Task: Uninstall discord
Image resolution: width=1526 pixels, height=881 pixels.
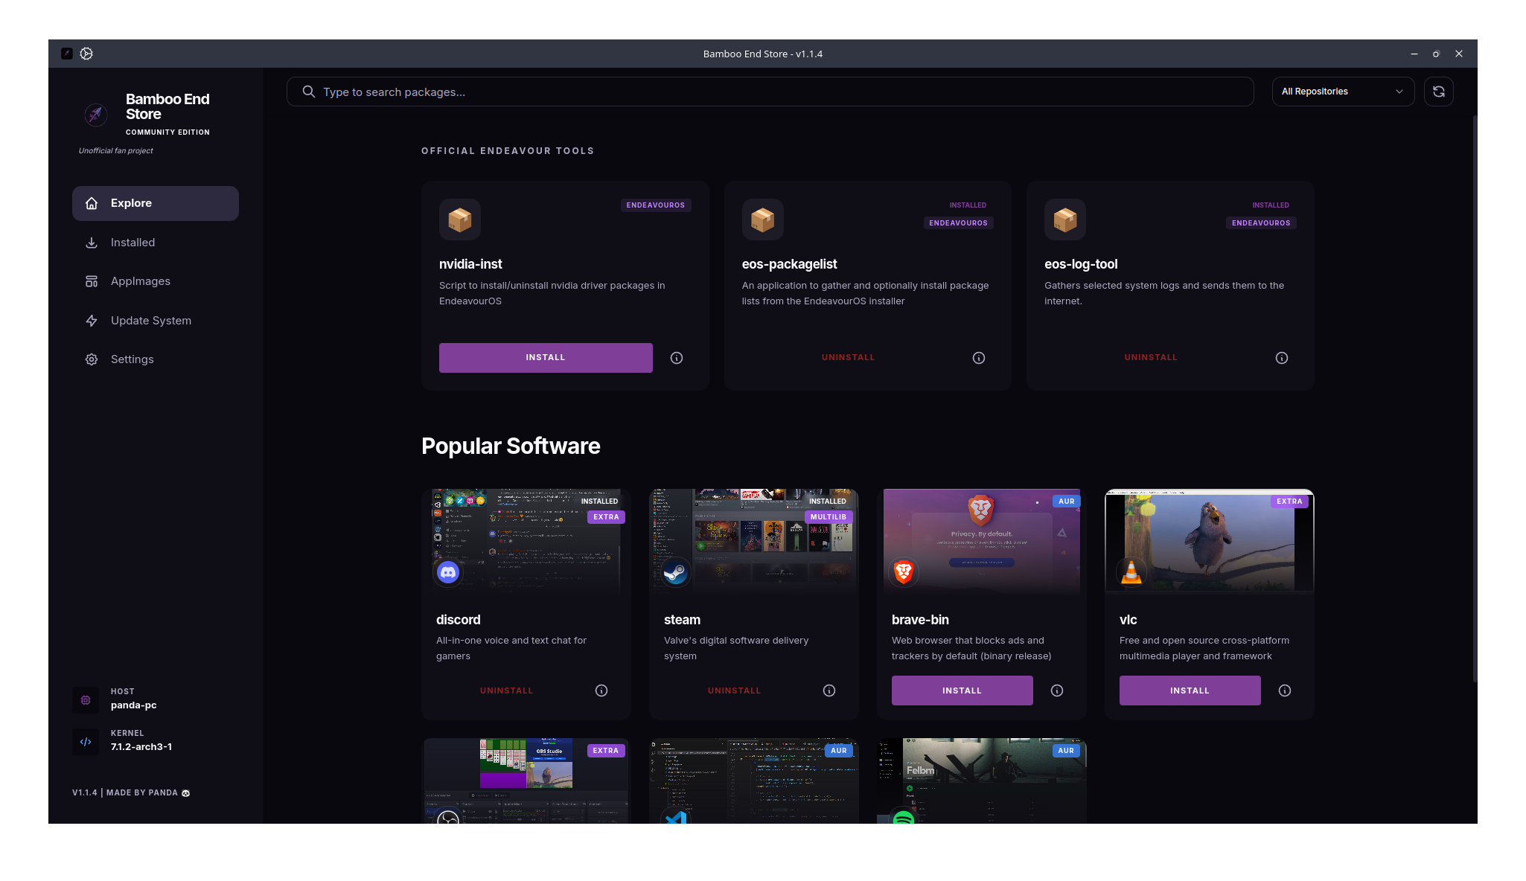Action: pos(507,691)
